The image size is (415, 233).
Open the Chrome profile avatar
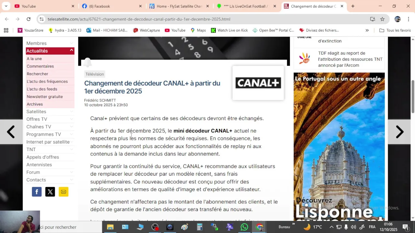(x=397, y=19)
